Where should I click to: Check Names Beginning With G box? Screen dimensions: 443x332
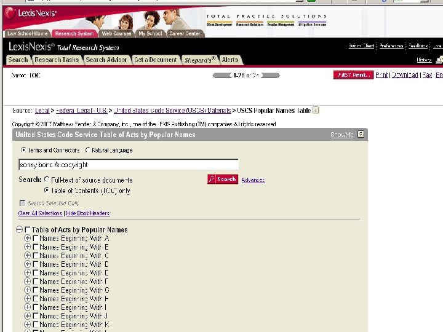click(x=36, y=290)
